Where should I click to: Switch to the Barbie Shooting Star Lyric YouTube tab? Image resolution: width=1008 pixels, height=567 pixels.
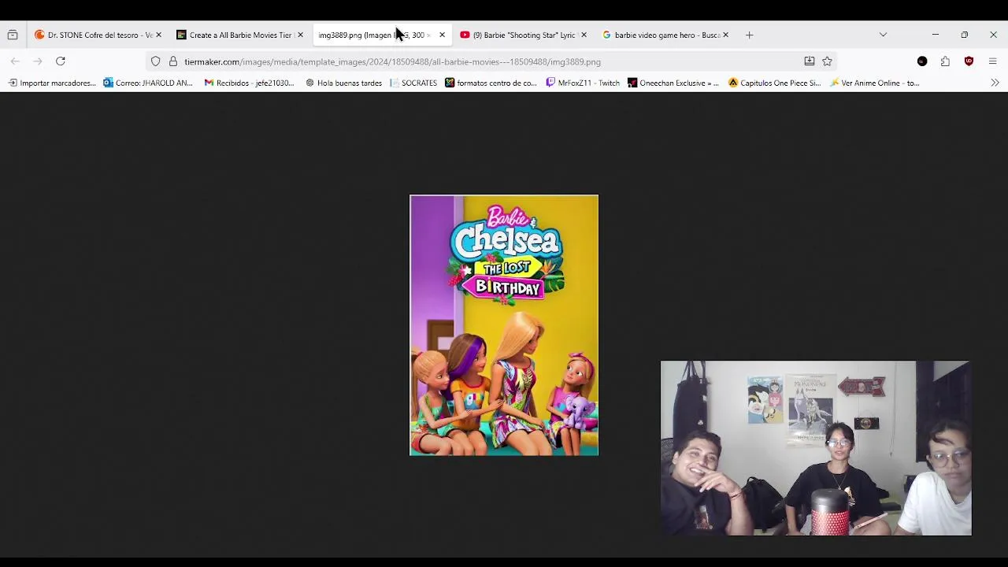coord(518,35)
